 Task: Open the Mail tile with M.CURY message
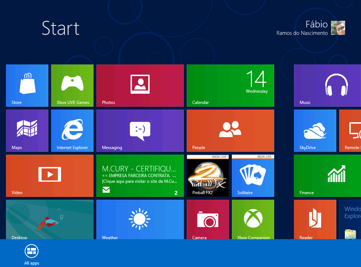point(140,175)
